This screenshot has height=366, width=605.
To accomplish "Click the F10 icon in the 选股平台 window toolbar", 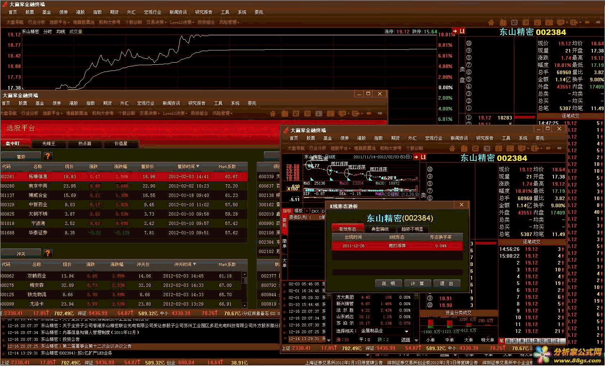I will point(330,113).
